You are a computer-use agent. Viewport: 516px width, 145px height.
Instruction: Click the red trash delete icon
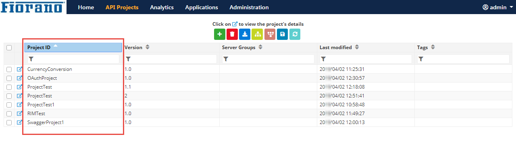[232, 34]
